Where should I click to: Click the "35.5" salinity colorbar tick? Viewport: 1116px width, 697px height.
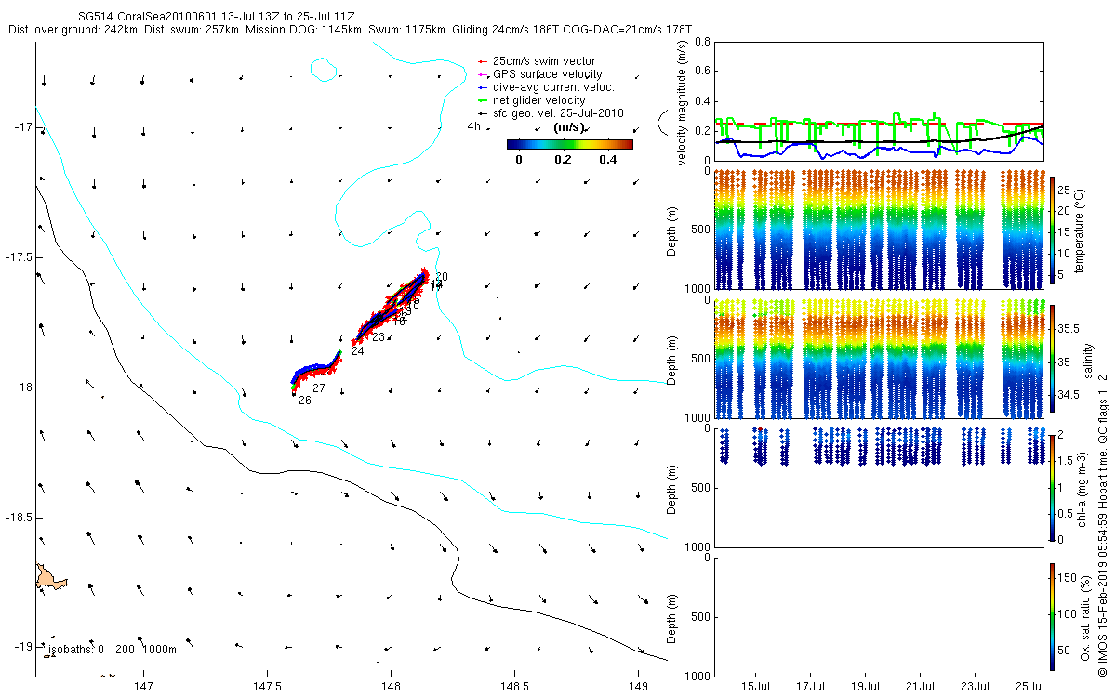point(1068,329)
